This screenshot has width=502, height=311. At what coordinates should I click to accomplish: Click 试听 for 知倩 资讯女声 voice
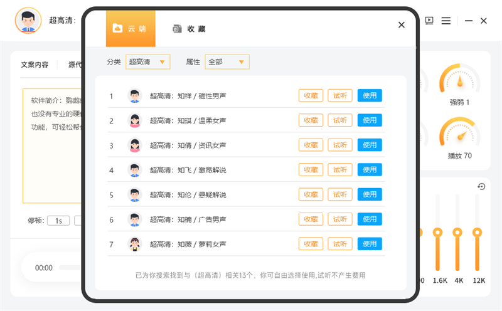pyautogui.click(x=339, y=145)
